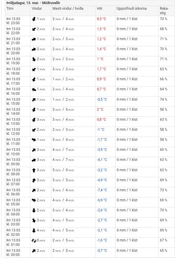The height and width of the screenshot is (258, 175).
Task: Click the Vindur column header
Action: (x=36, y=9)
